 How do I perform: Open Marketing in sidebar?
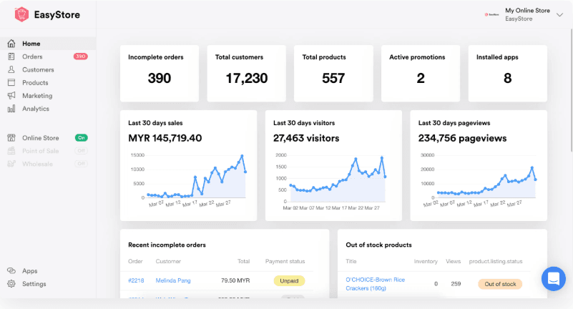48,96
